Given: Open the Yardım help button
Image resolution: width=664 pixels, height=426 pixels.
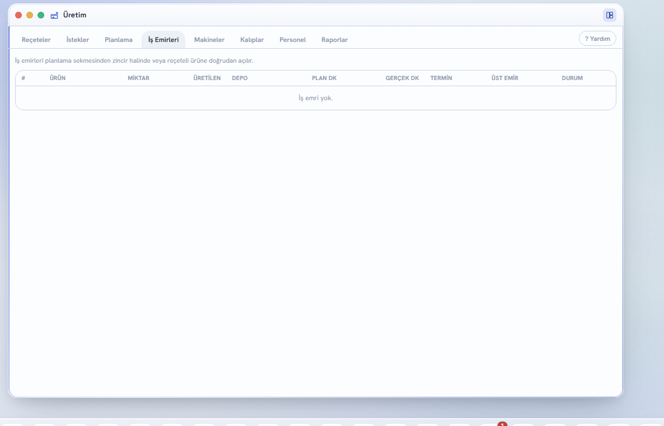Looking at the screenshot, I should (597, 39).
